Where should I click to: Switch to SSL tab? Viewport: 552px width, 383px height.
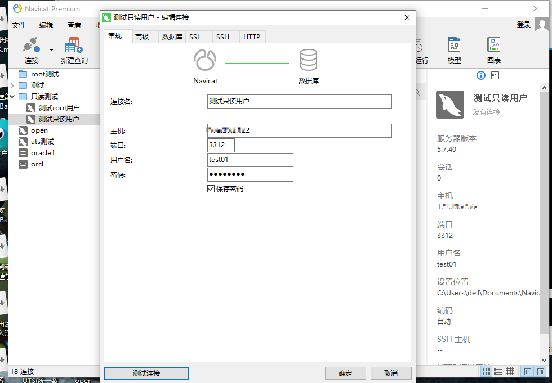point(195,37)
